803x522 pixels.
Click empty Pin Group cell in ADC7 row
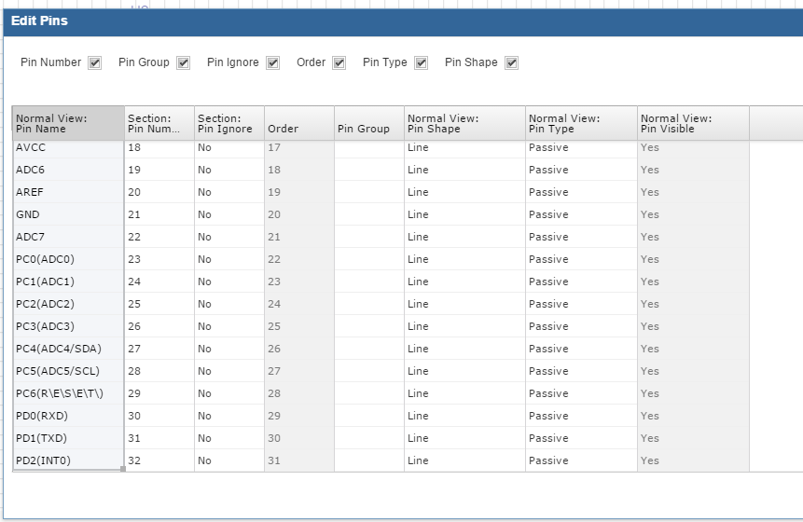369,237
